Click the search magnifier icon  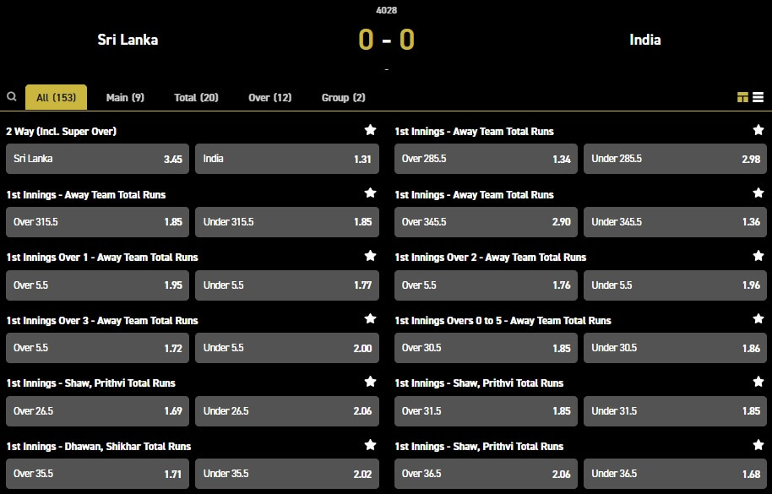[x=12, y=97]
